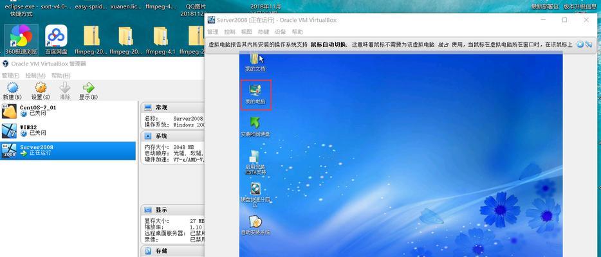Viewport: 601px width, 257px height.
Task: Click the 硬件加速 VT-x/AMD-V row
Action: pos(174,159)
